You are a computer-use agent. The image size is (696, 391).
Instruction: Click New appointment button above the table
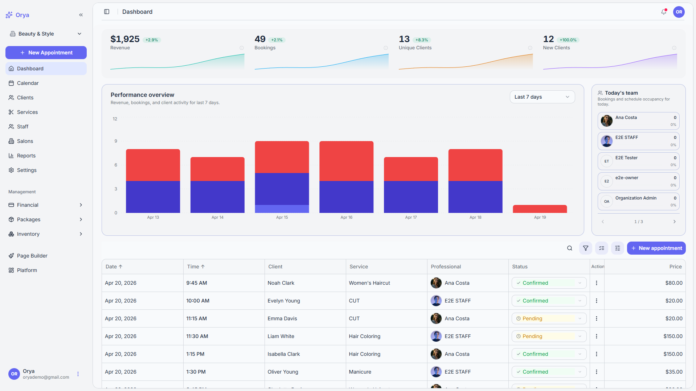click(656, 248)
